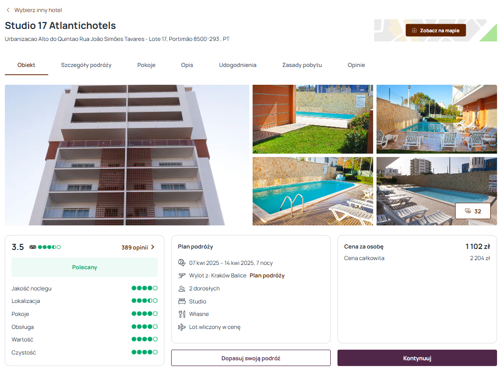The width and height of the screenshot is (498, 367).
Task: Click the Własne board type text
Action: [199, 314]
